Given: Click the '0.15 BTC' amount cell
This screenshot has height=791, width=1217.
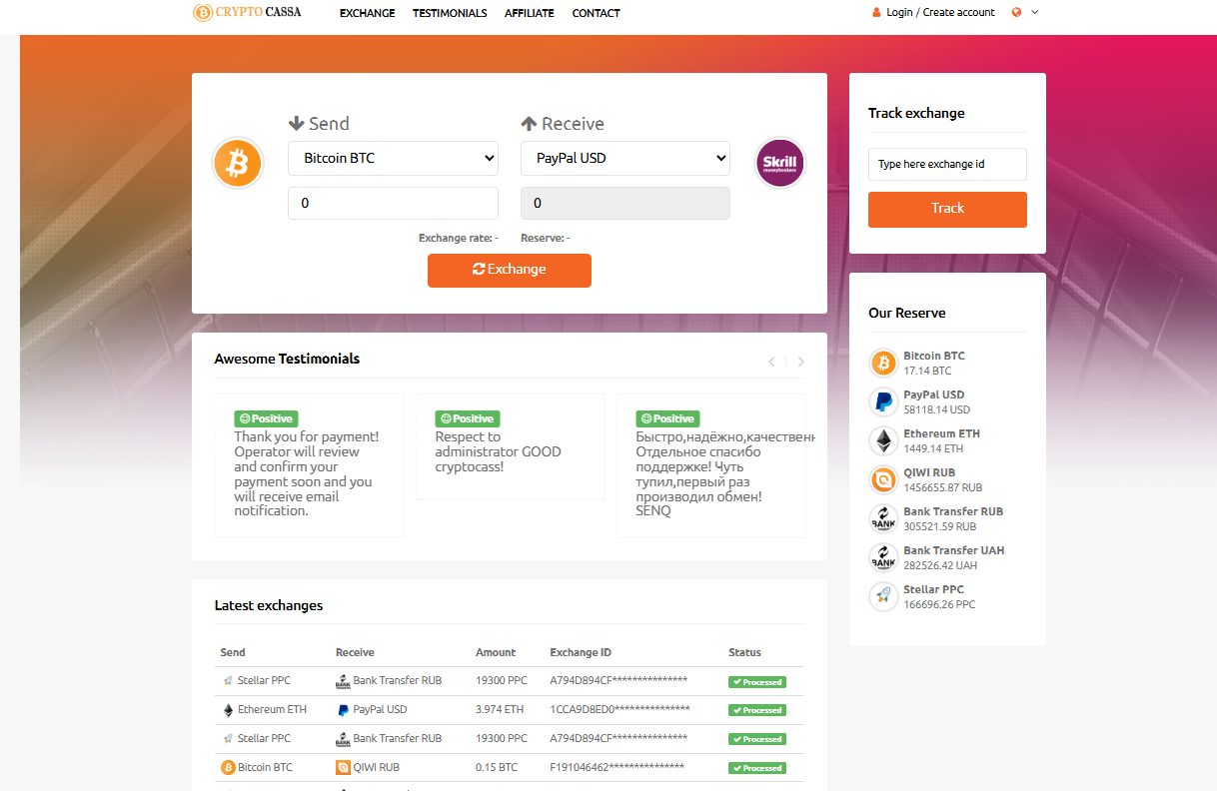Looking at the screenshot, I should tap(497, 768).
